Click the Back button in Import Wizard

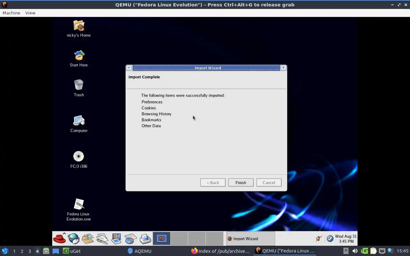point(213,182)
